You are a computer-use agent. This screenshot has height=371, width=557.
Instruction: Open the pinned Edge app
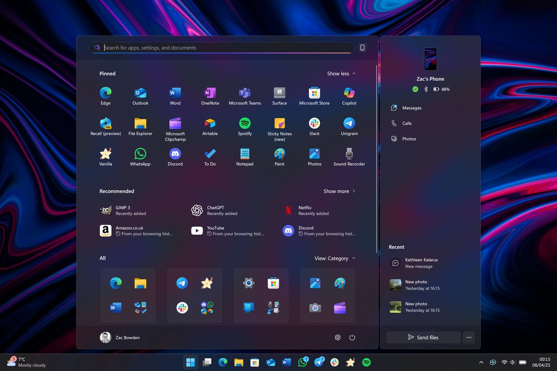click(105, 96)
